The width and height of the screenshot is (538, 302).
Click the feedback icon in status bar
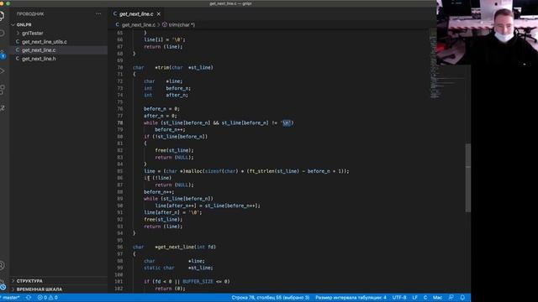tap(451, 298)
